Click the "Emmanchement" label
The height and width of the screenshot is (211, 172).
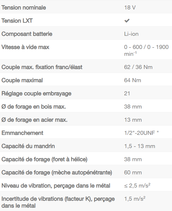coord(23,133)
